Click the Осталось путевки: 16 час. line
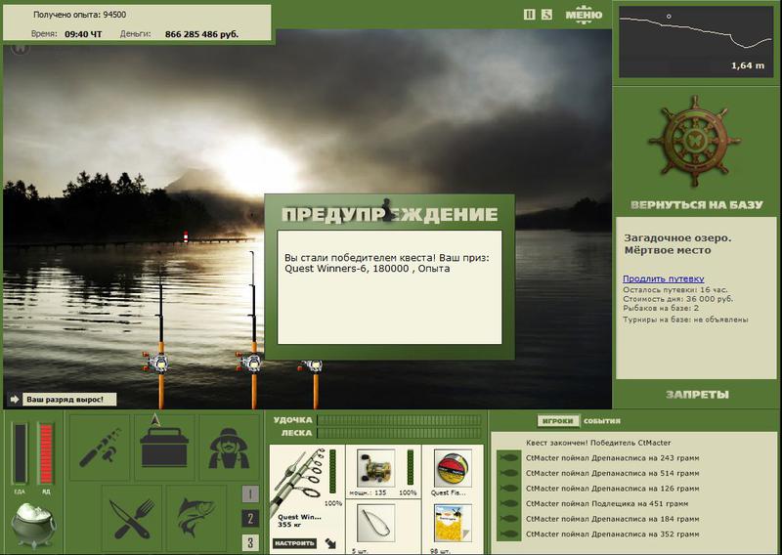 (x=674, y=290)
